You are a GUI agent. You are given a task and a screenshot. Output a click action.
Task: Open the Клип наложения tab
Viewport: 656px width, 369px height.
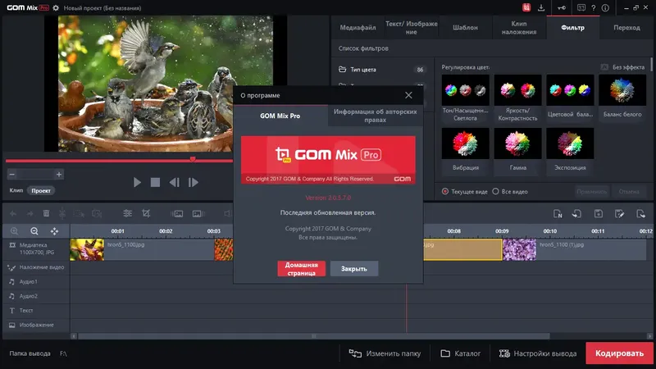point(519,28)
